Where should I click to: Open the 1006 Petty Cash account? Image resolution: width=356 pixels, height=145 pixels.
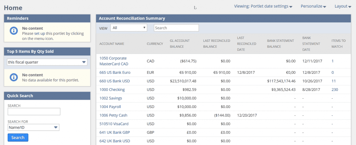pyautogui.click(x=113, y=115)
